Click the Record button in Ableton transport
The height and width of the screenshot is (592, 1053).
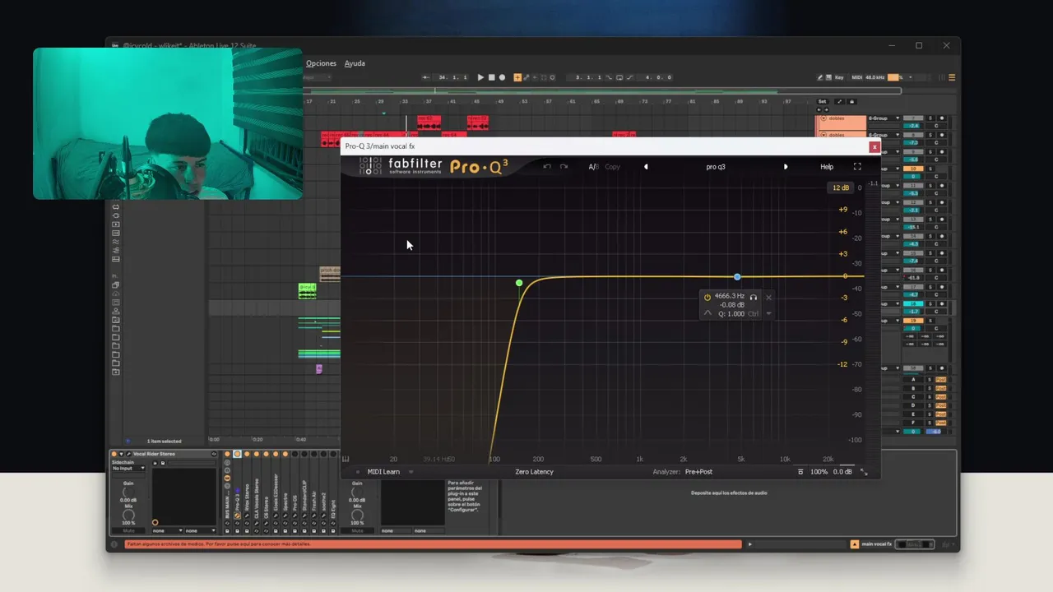[x=502, y=77]
